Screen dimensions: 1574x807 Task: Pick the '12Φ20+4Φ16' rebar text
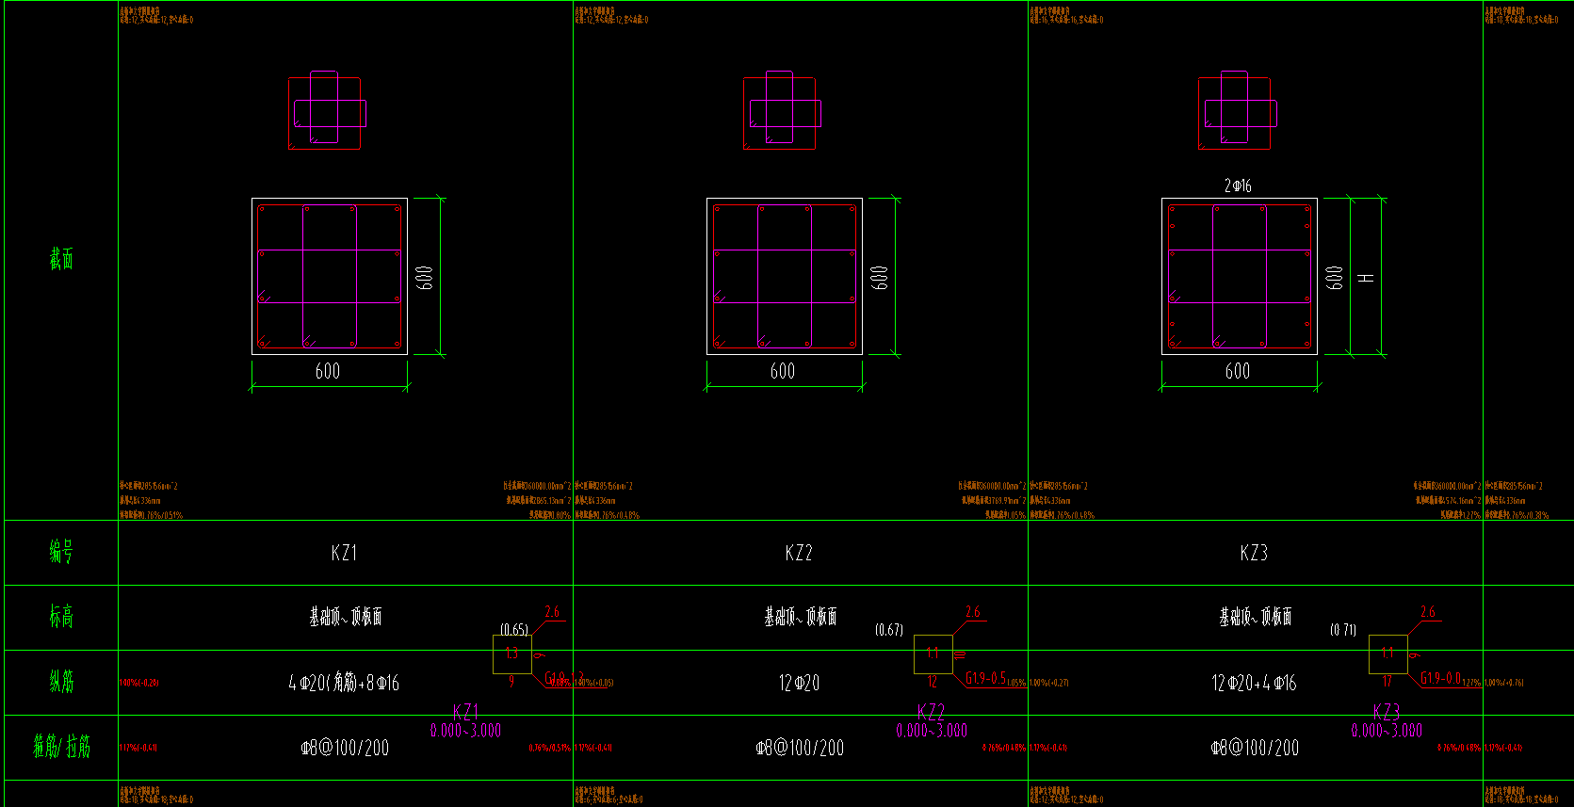(x=1254, y=683)
